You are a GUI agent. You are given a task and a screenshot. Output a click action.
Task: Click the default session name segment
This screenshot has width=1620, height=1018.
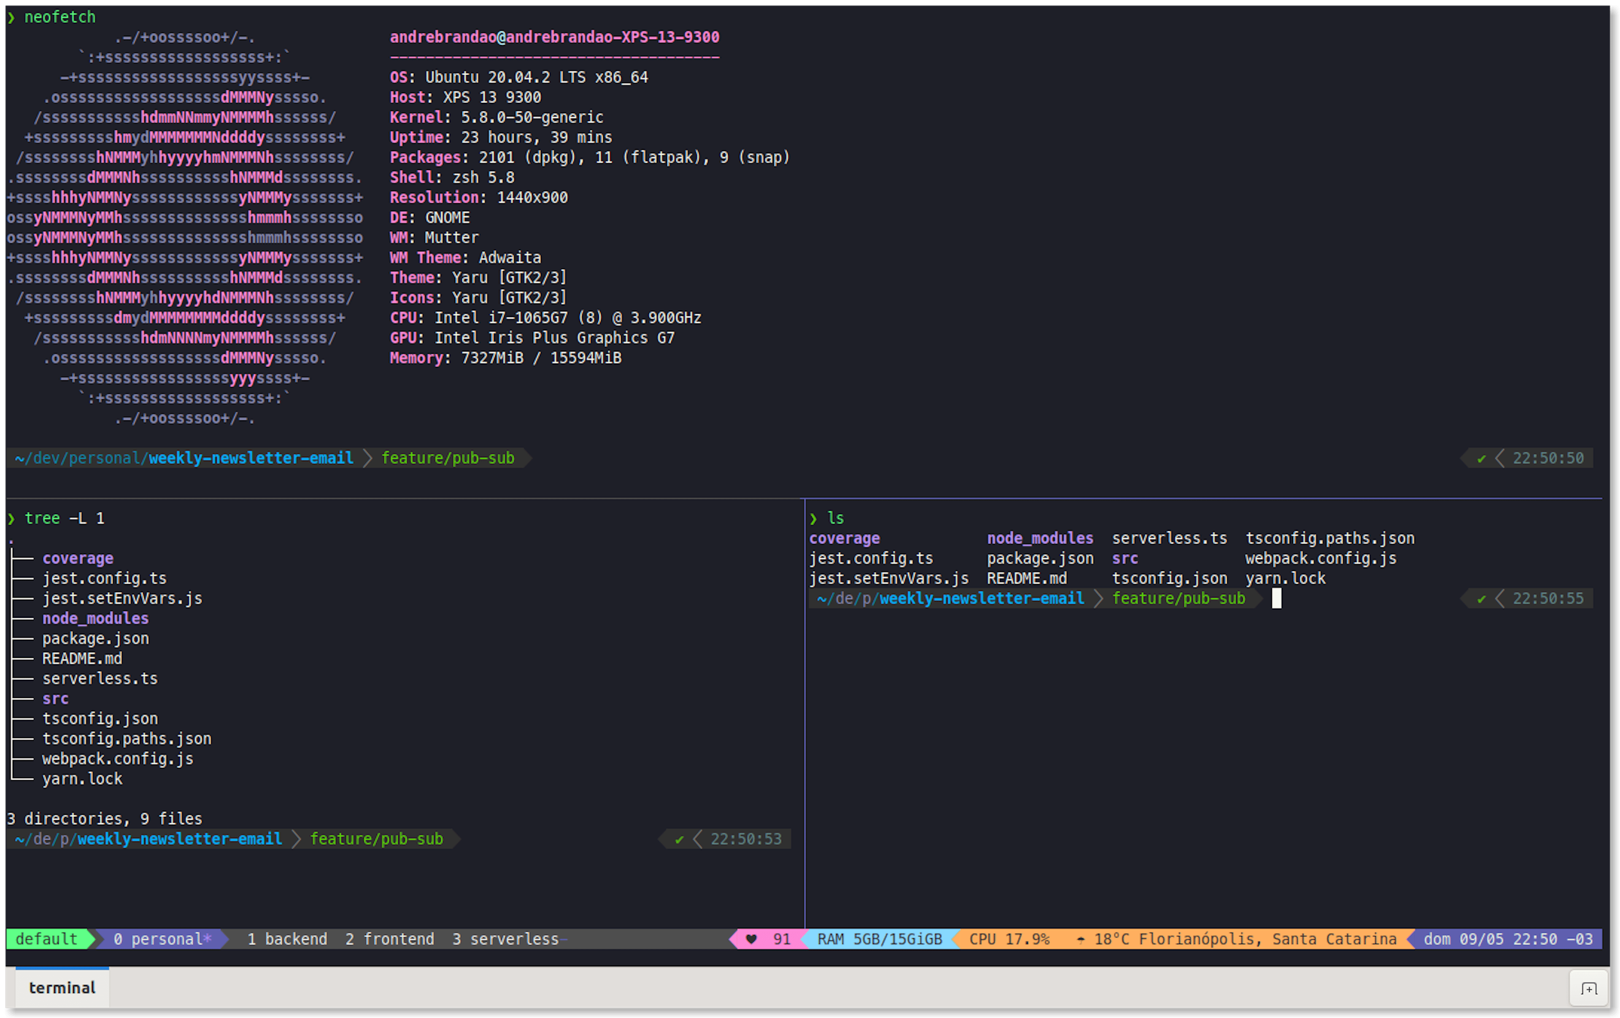tap(46, 939)
